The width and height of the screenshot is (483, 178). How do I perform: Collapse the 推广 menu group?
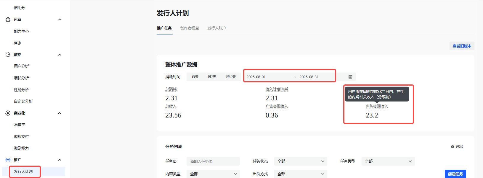pos(60,160)
